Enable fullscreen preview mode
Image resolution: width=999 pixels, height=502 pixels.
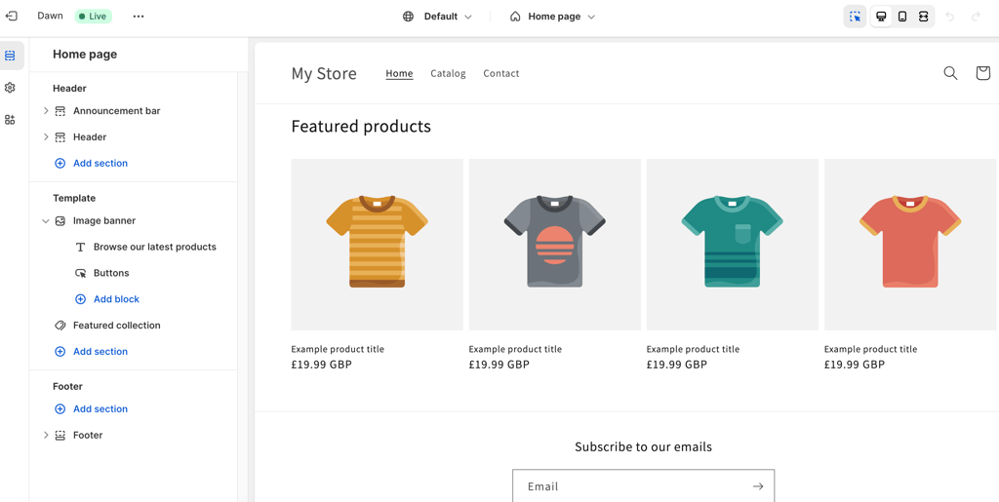click(x=924, y=17)
